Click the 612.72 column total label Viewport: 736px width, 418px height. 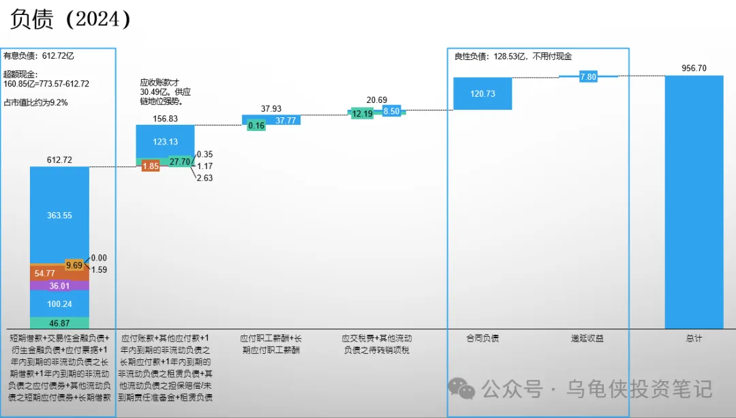coord(59,160)
